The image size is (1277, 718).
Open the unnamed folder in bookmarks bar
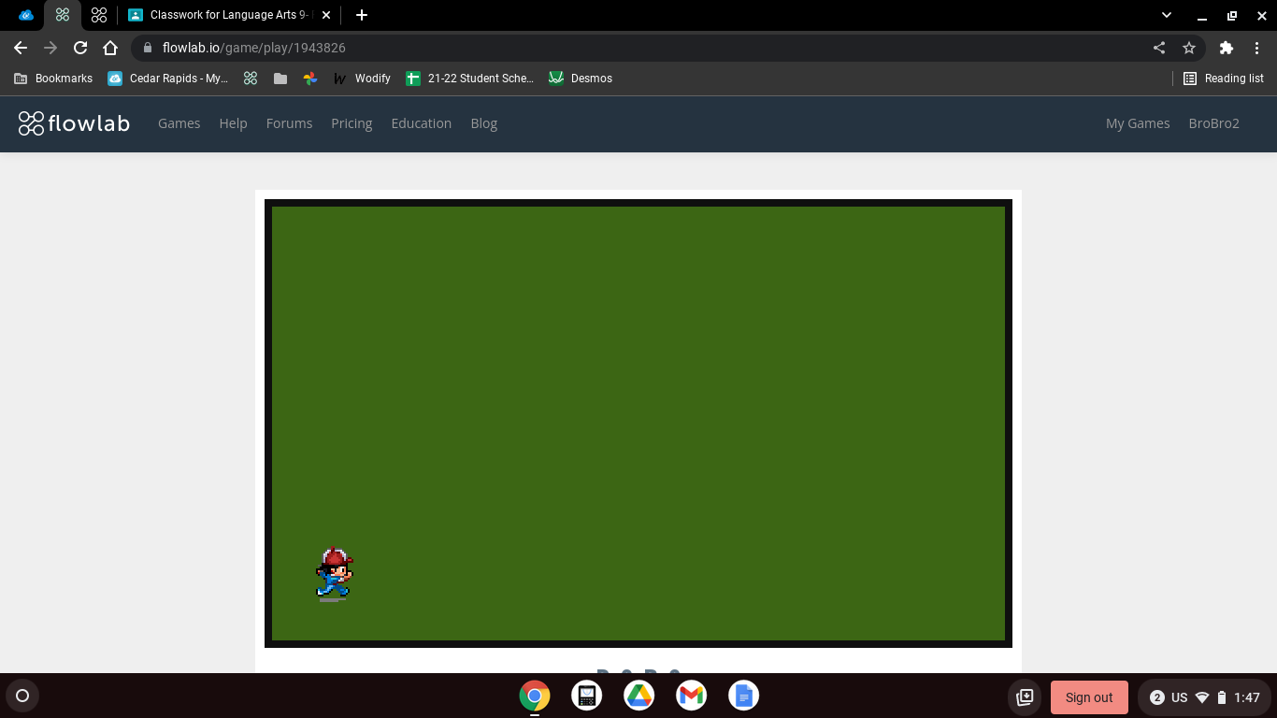point(280,79)
